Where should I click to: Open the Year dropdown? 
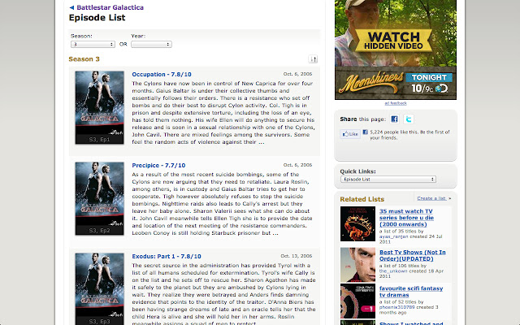[x=151, y=44]
